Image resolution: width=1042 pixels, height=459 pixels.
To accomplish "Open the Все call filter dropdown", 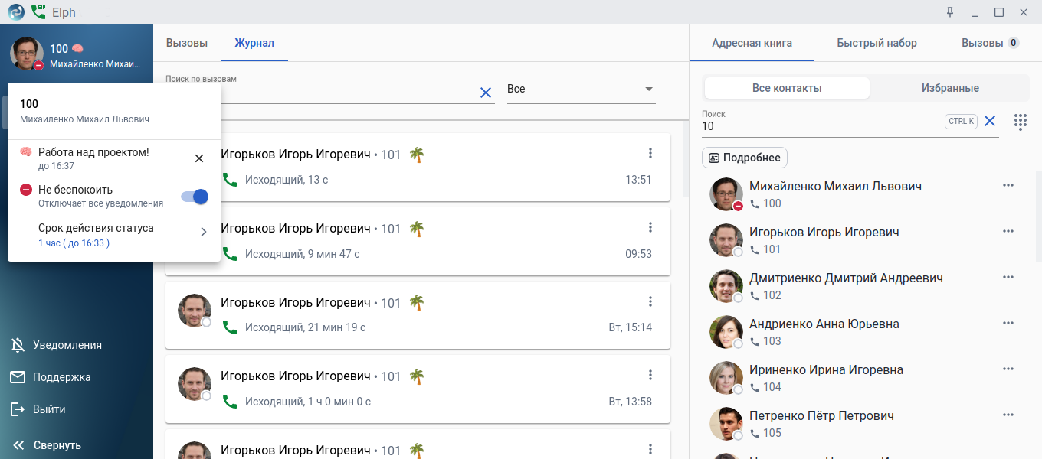I will pos(581,90).
